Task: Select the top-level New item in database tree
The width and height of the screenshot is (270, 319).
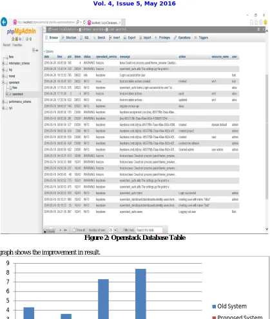Action: tap(11, 57)
